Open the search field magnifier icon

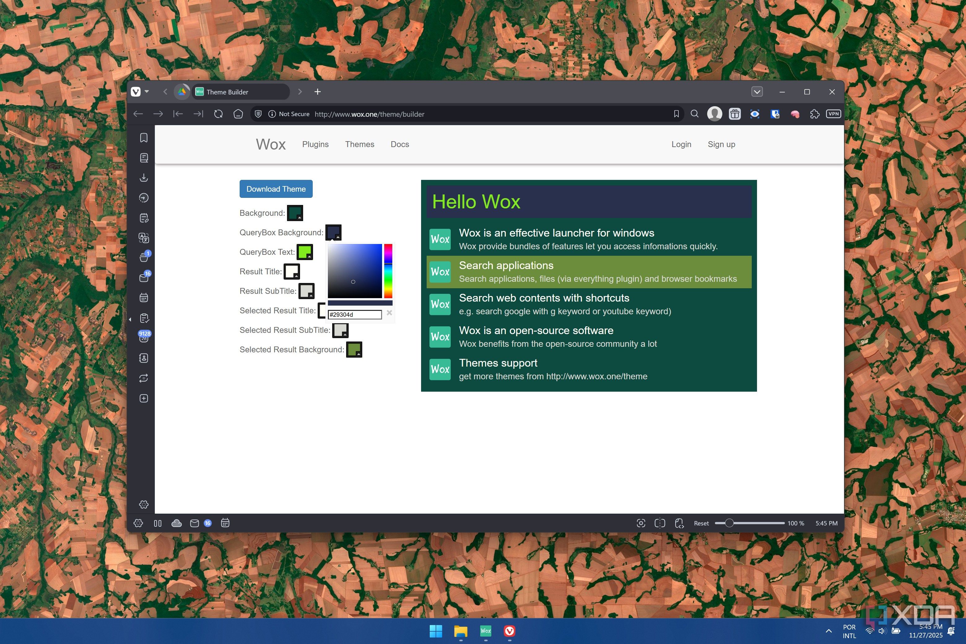click(x=694, y=114)
